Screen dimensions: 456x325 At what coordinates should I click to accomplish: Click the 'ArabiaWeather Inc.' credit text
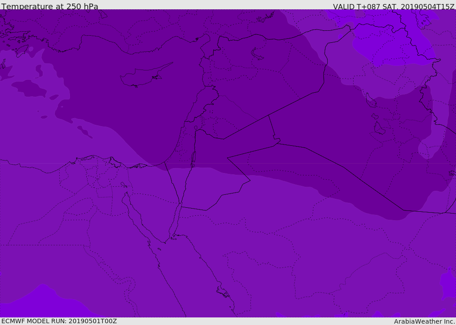424,321
